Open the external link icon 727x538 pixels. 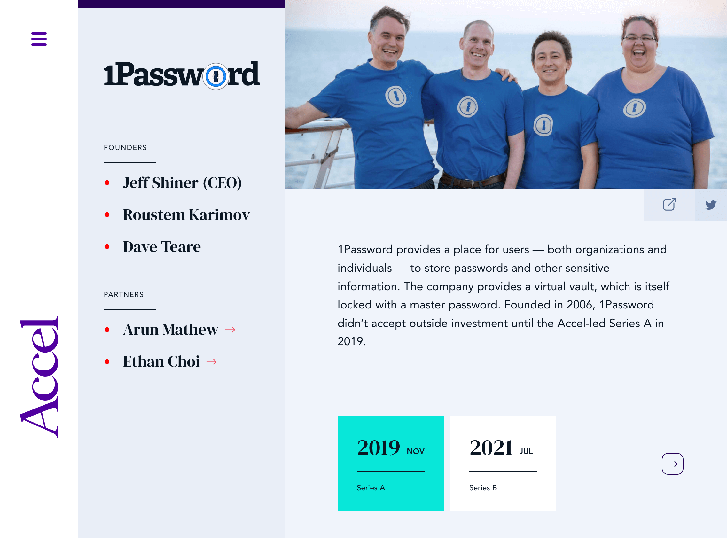(x=669, y=205)
